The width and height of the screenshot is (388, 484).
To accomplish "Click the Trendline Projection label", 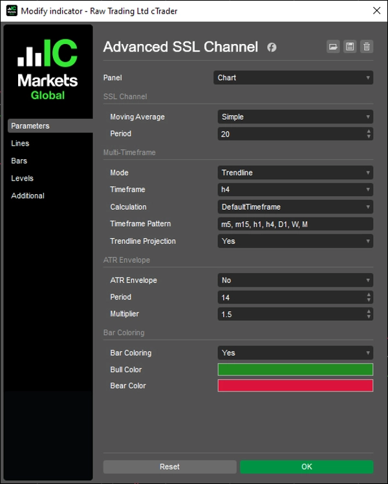I will (143, 241).
